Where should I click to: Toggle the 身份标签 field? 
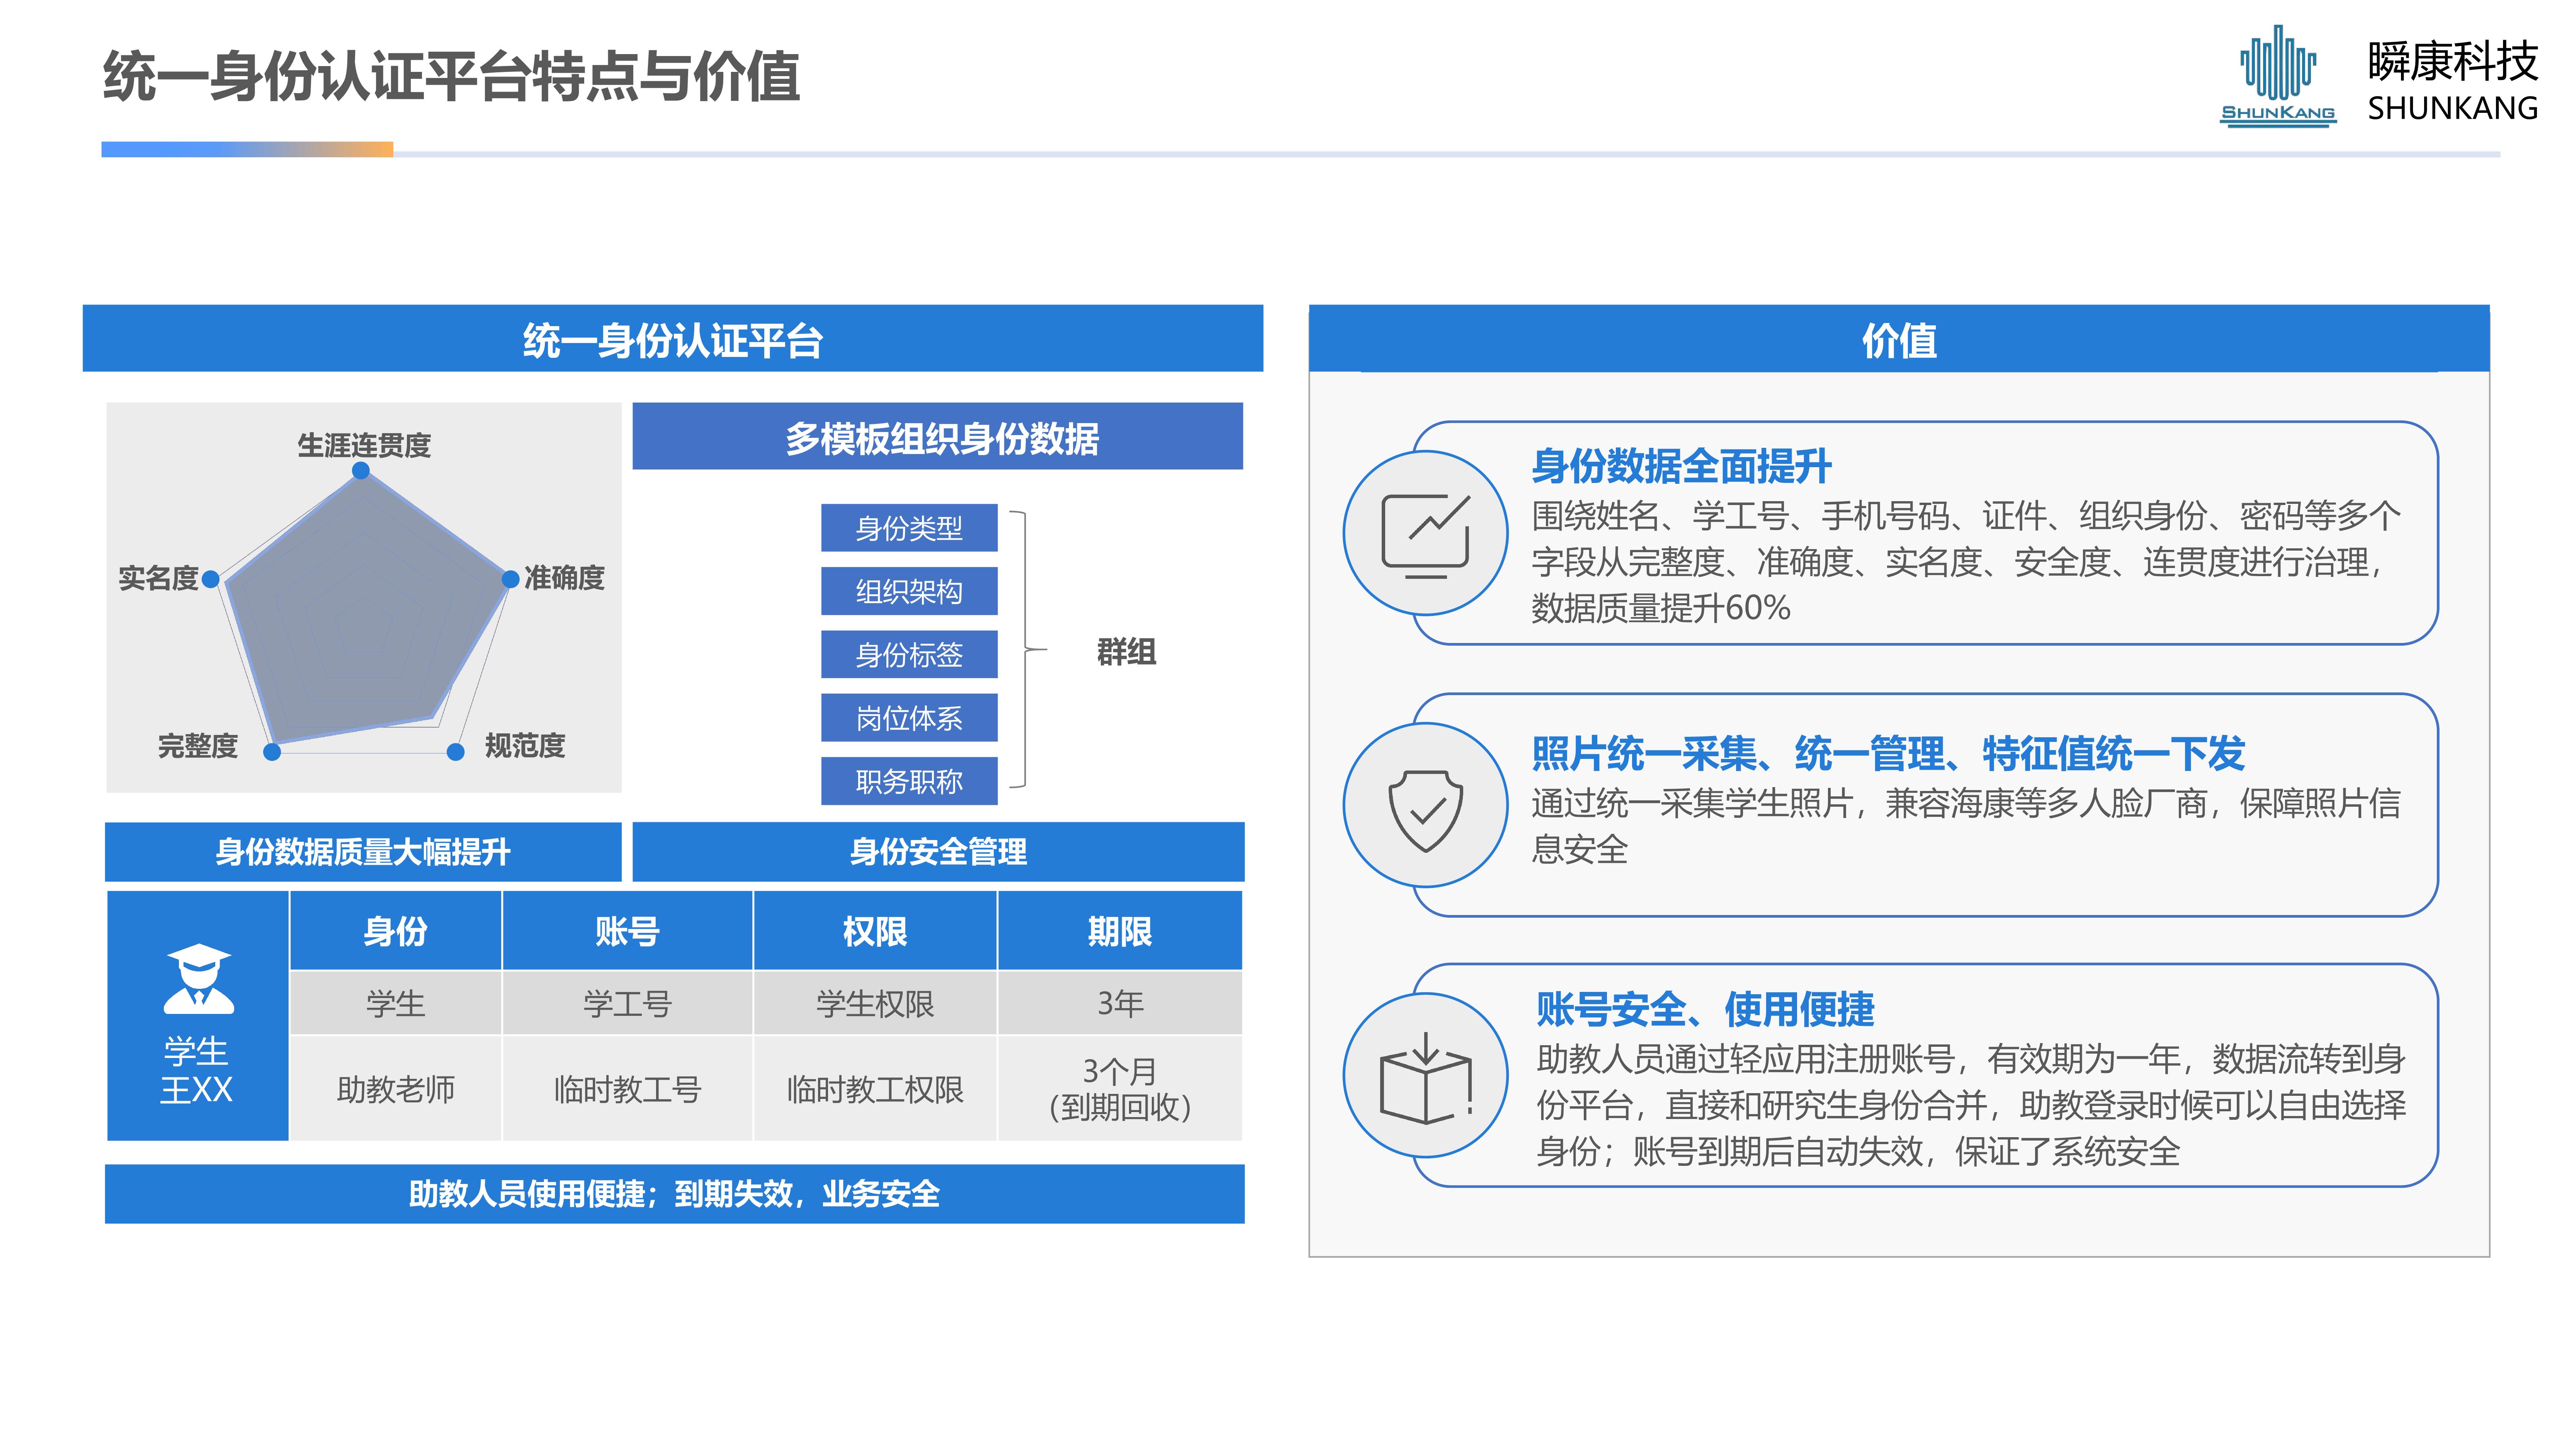point(909,655)
